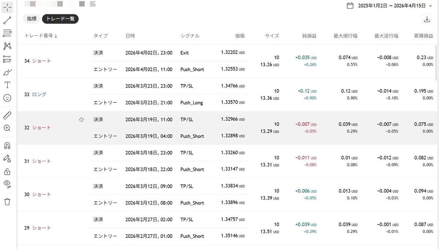This screenshot has width=439, height=249.
Task: Download the trade list as file
Action: (x=427, y=19)
